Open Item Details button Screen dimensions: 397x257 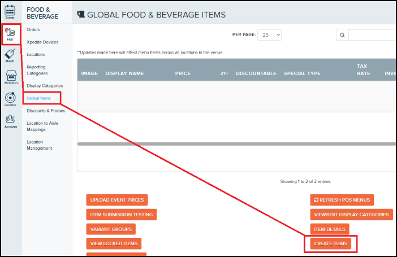pos(330,229)
